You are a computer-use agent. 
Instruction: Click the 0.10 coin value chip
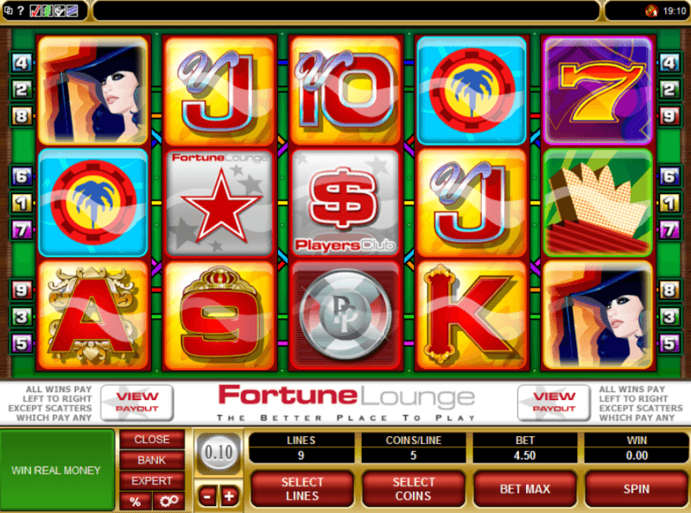tap(219, 453)
